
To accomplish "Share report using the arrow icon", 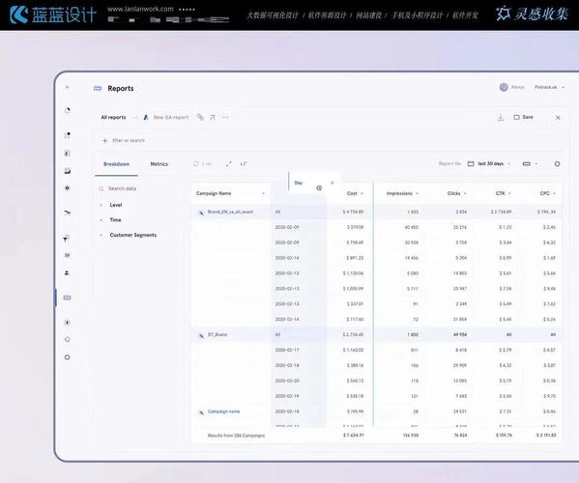I will coord(213,117).
